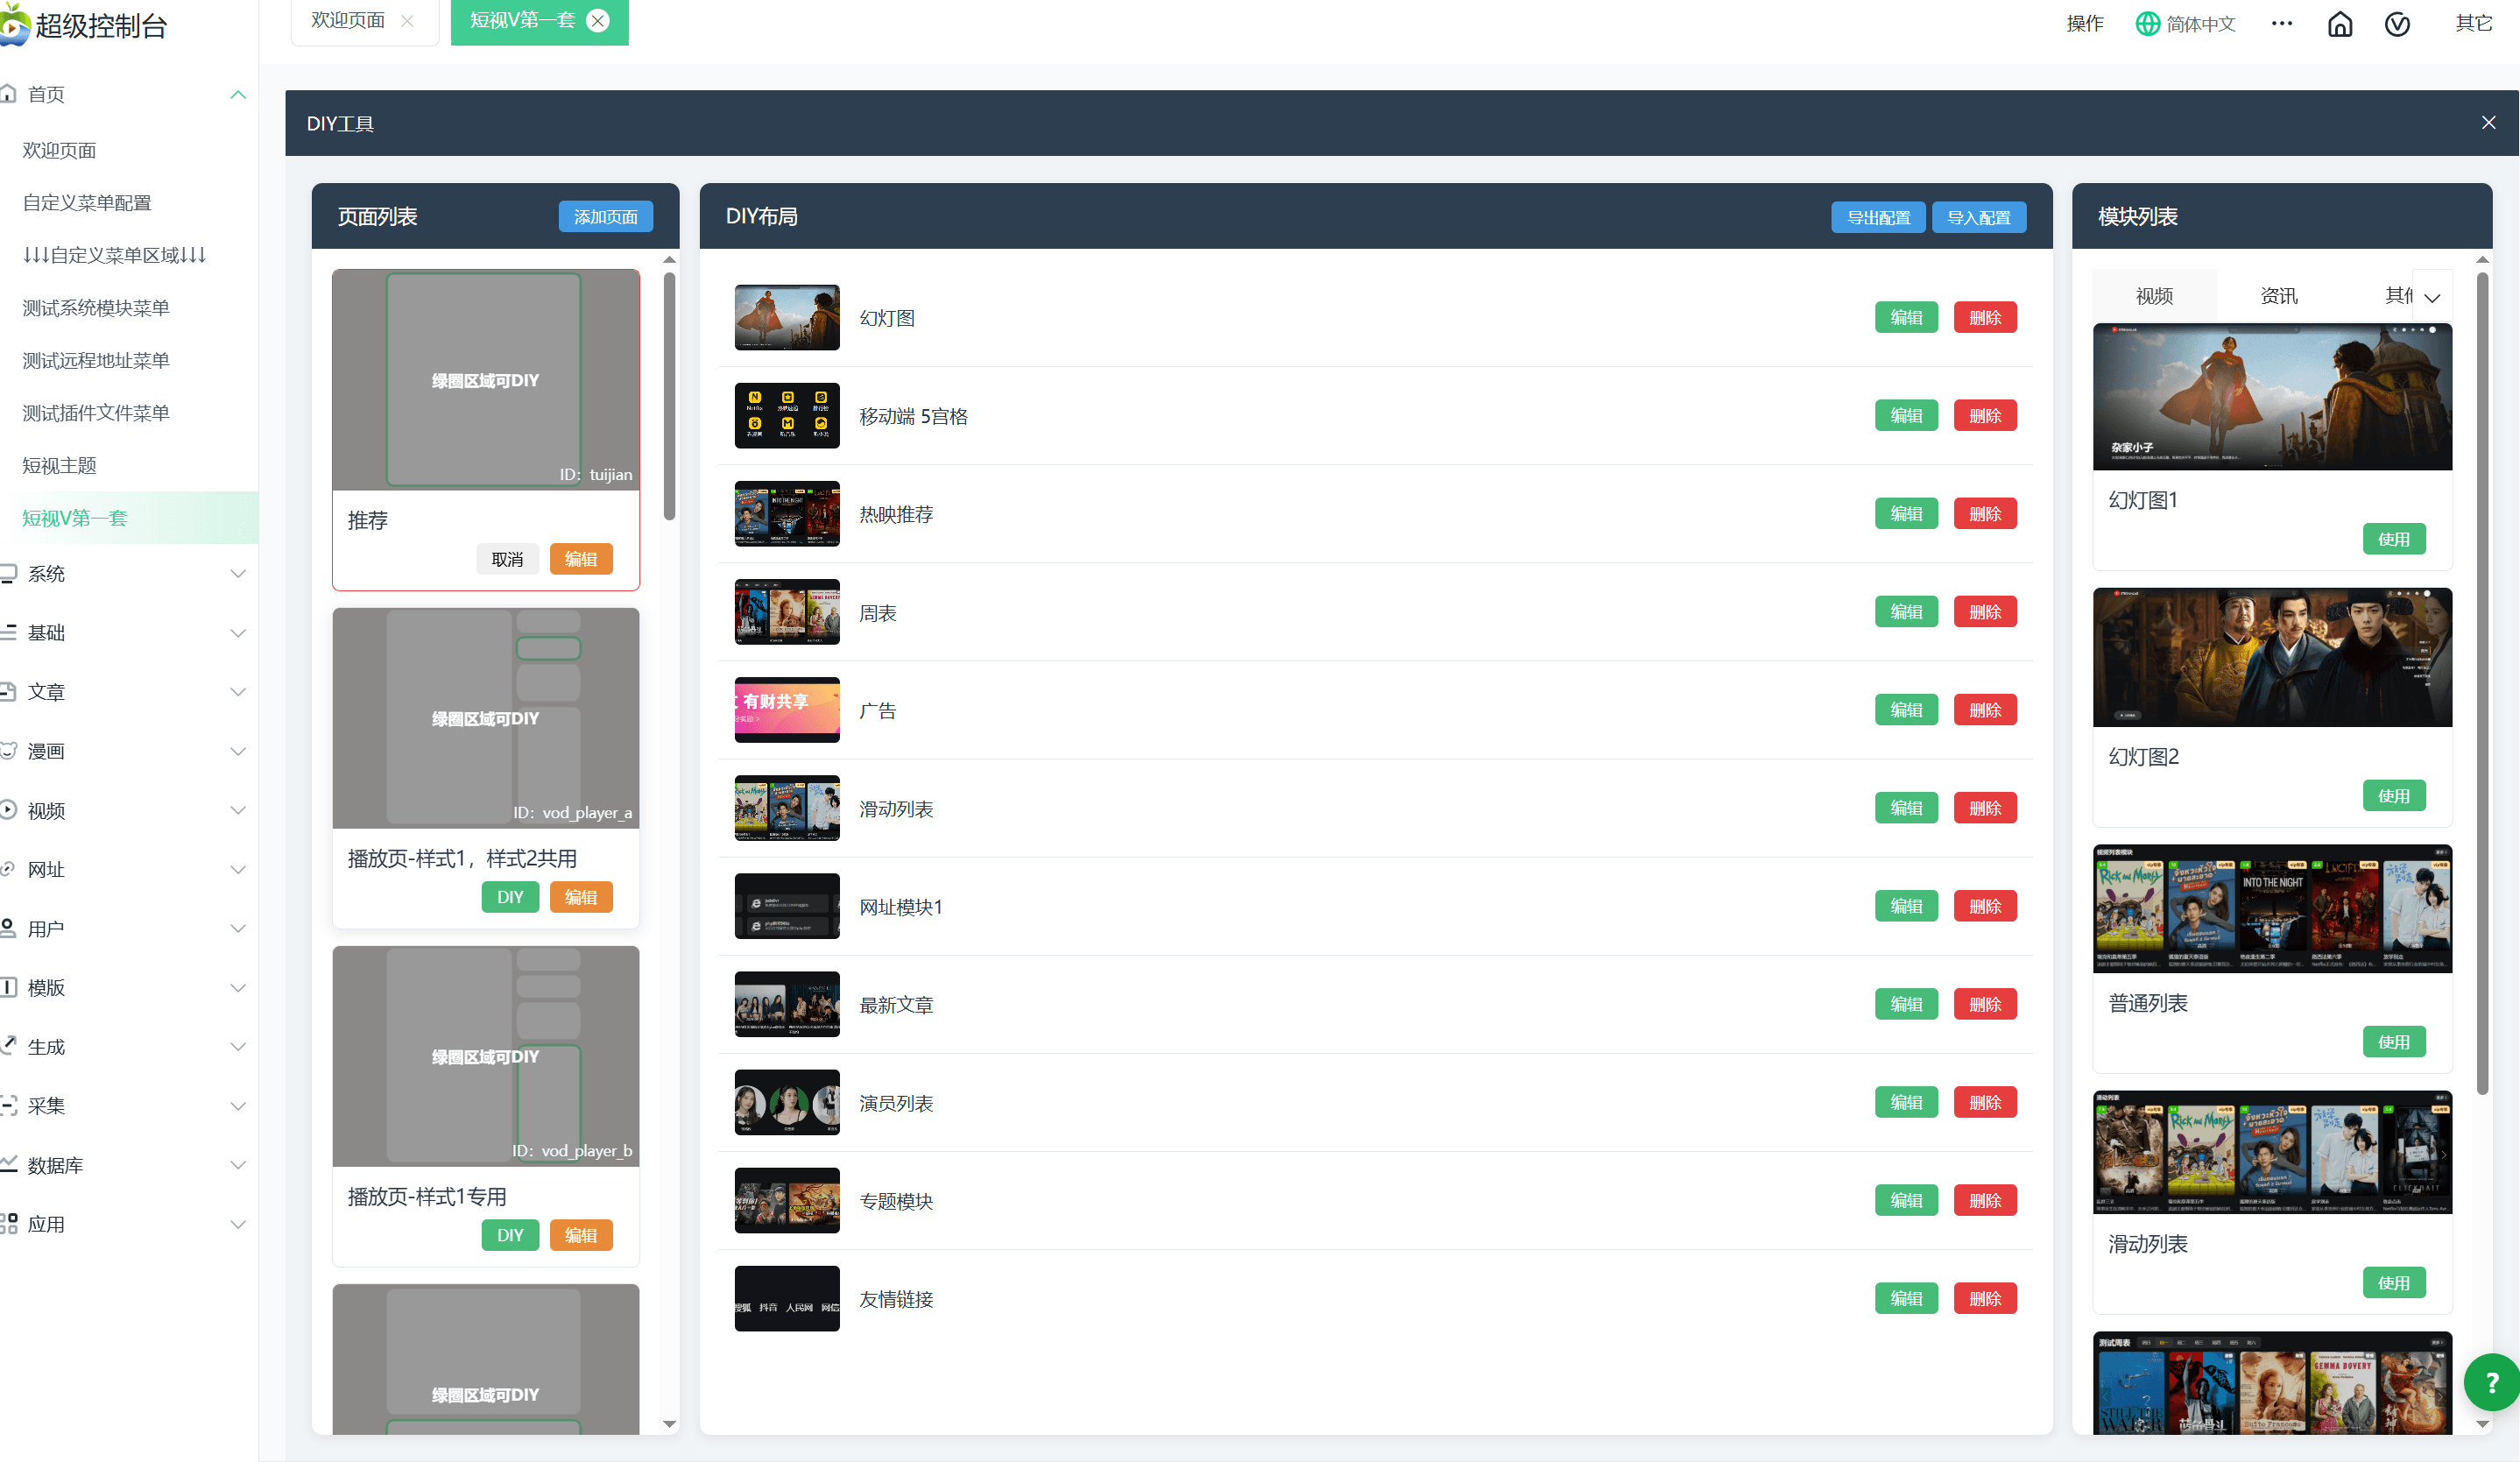Open the module tabs overflow dropdown arrow

click(x=2432, y=296)
